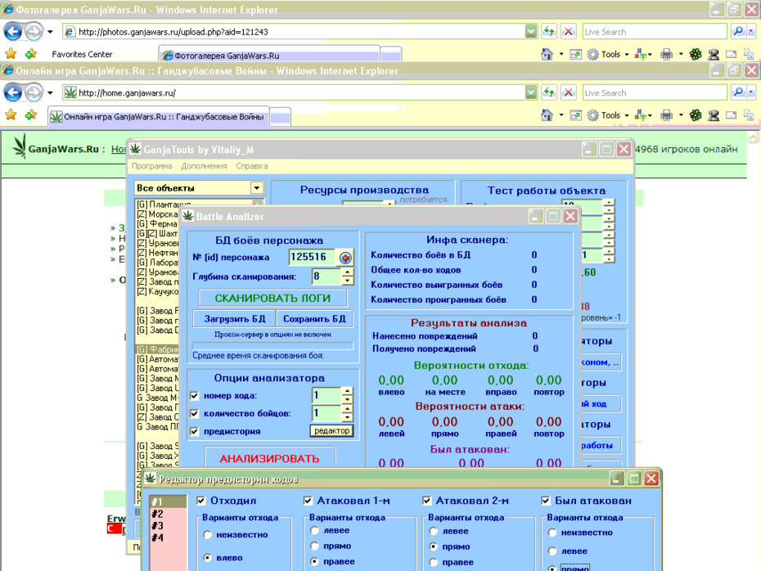761x571 pixels.
Task: Toggle the количество бойцов checkbox
Action: click(195, 413)
